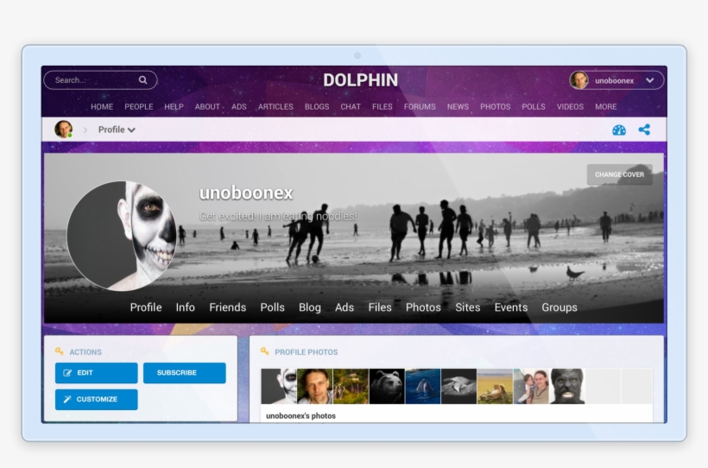
Task: Open the HELP menu item
Action: pyautogui.click(x=174, y=106)
